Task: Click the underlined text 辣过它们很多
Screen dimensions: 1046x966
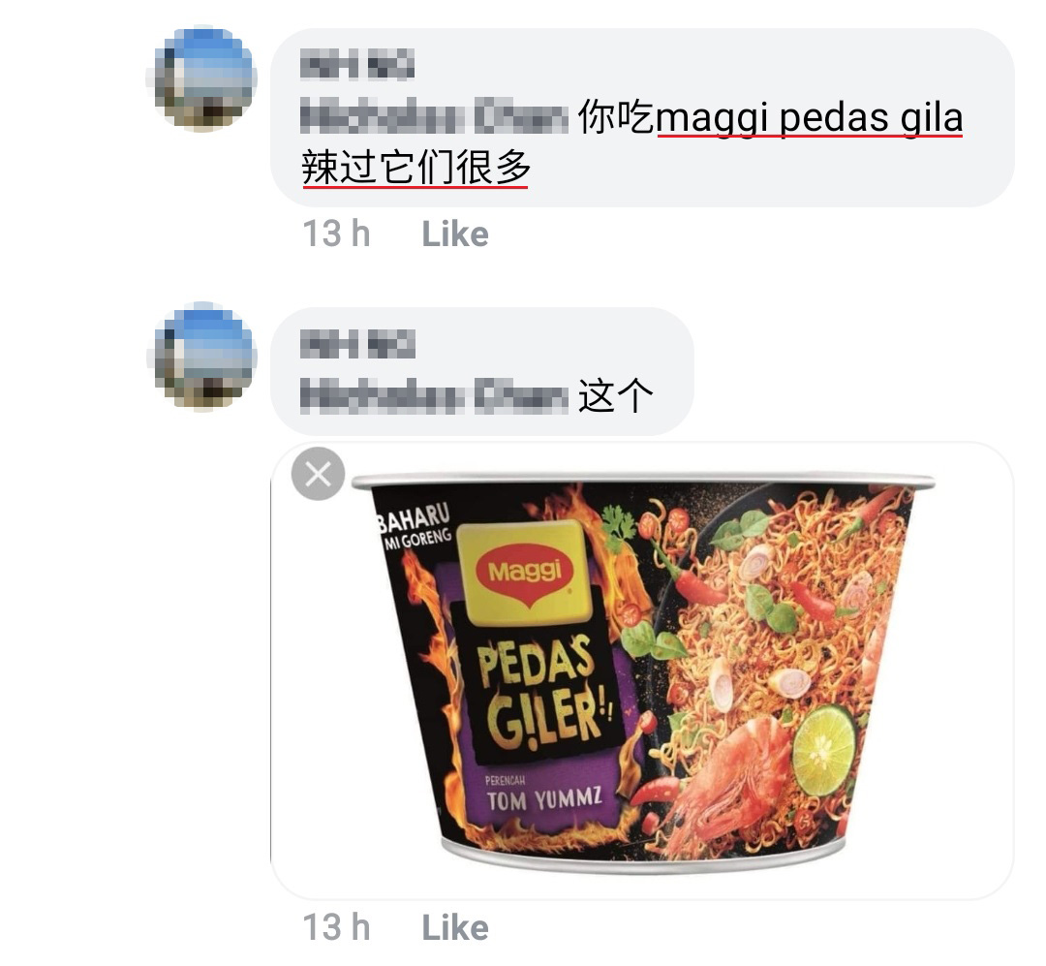Action: click(415, 168)
